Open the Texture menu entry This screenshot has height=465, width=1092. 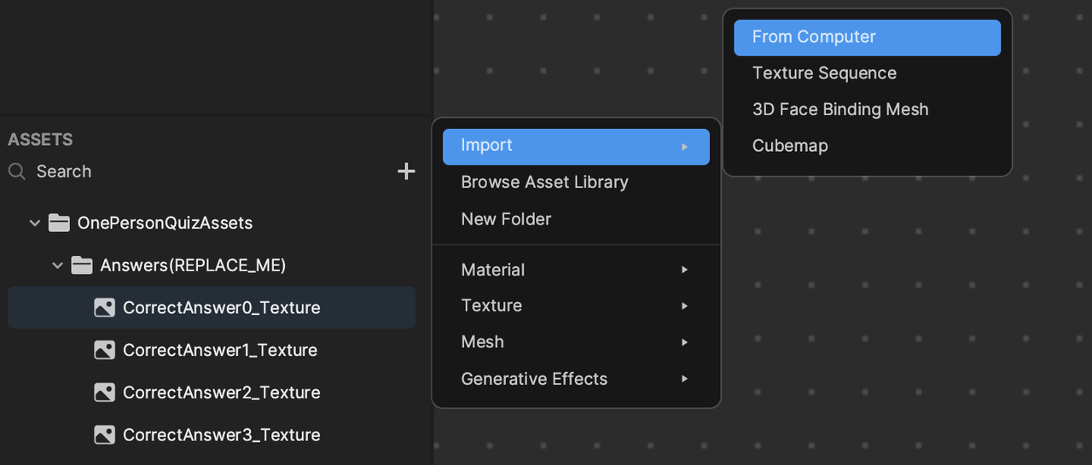tap(576, 305)
